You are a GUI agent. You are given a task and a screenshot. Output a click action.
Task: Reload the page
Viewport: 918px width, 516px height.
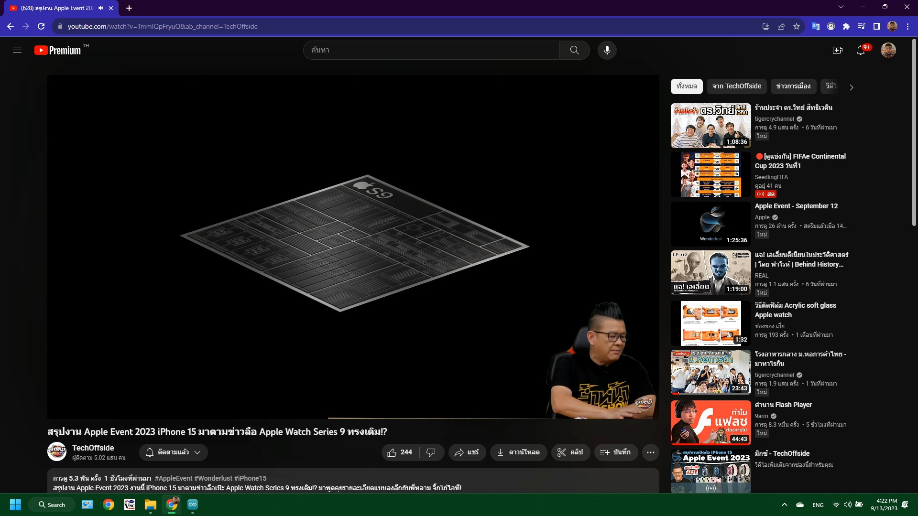click(41, 26)
